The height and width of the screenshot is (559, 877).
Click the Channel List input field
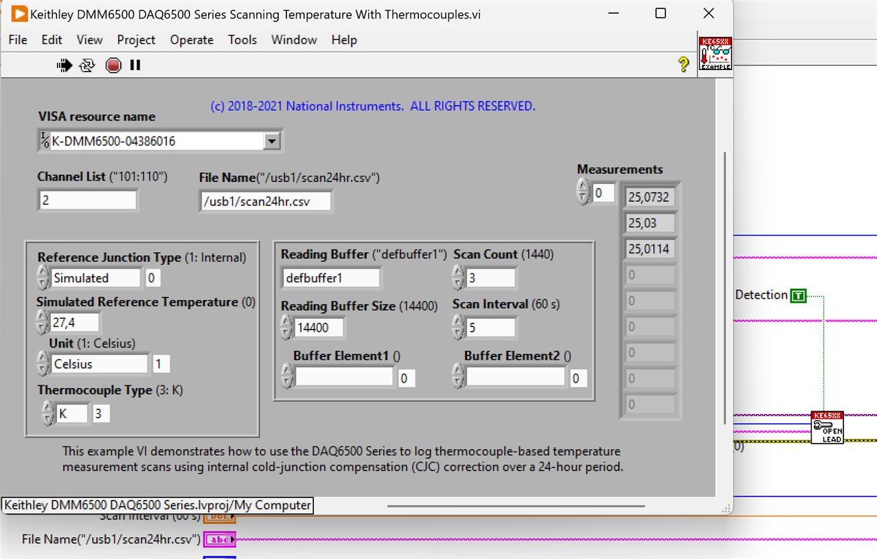(x=87, y=201)
